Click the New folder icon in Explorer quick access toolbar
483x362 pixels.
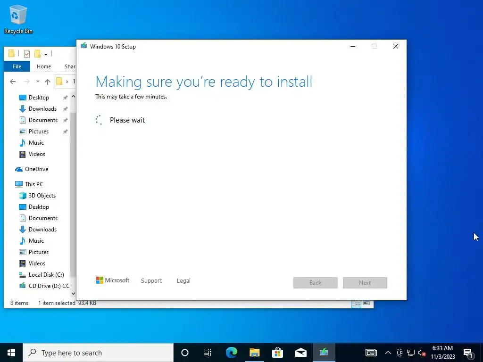click(37, 54)
